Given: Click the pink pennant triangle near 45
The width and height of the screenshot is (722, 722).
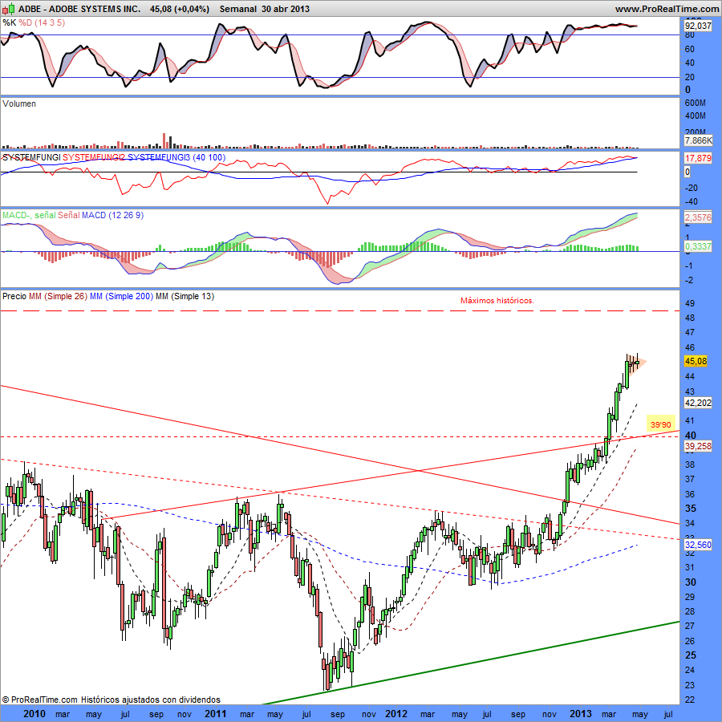Looking at the screenshot, I should coord(639,363).
